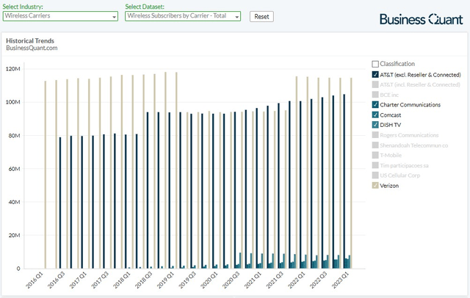470x298 pixels.
Task: Click the 40M y-axis label
Action: pos(14,202)
